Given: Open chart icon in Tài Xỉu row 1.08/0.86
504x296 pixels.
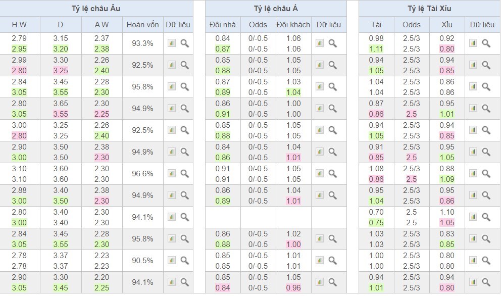Looking at the screenshot, I should pyautogui.click(x=473, y=173).
